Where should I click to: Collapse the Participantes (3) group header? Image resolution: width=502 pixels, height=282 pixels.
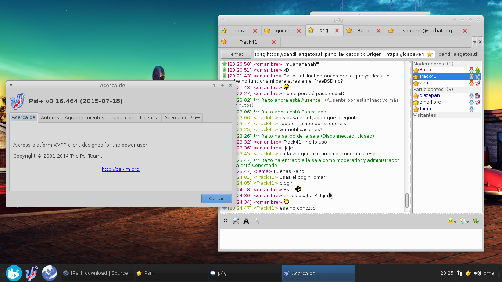(447, 89)
